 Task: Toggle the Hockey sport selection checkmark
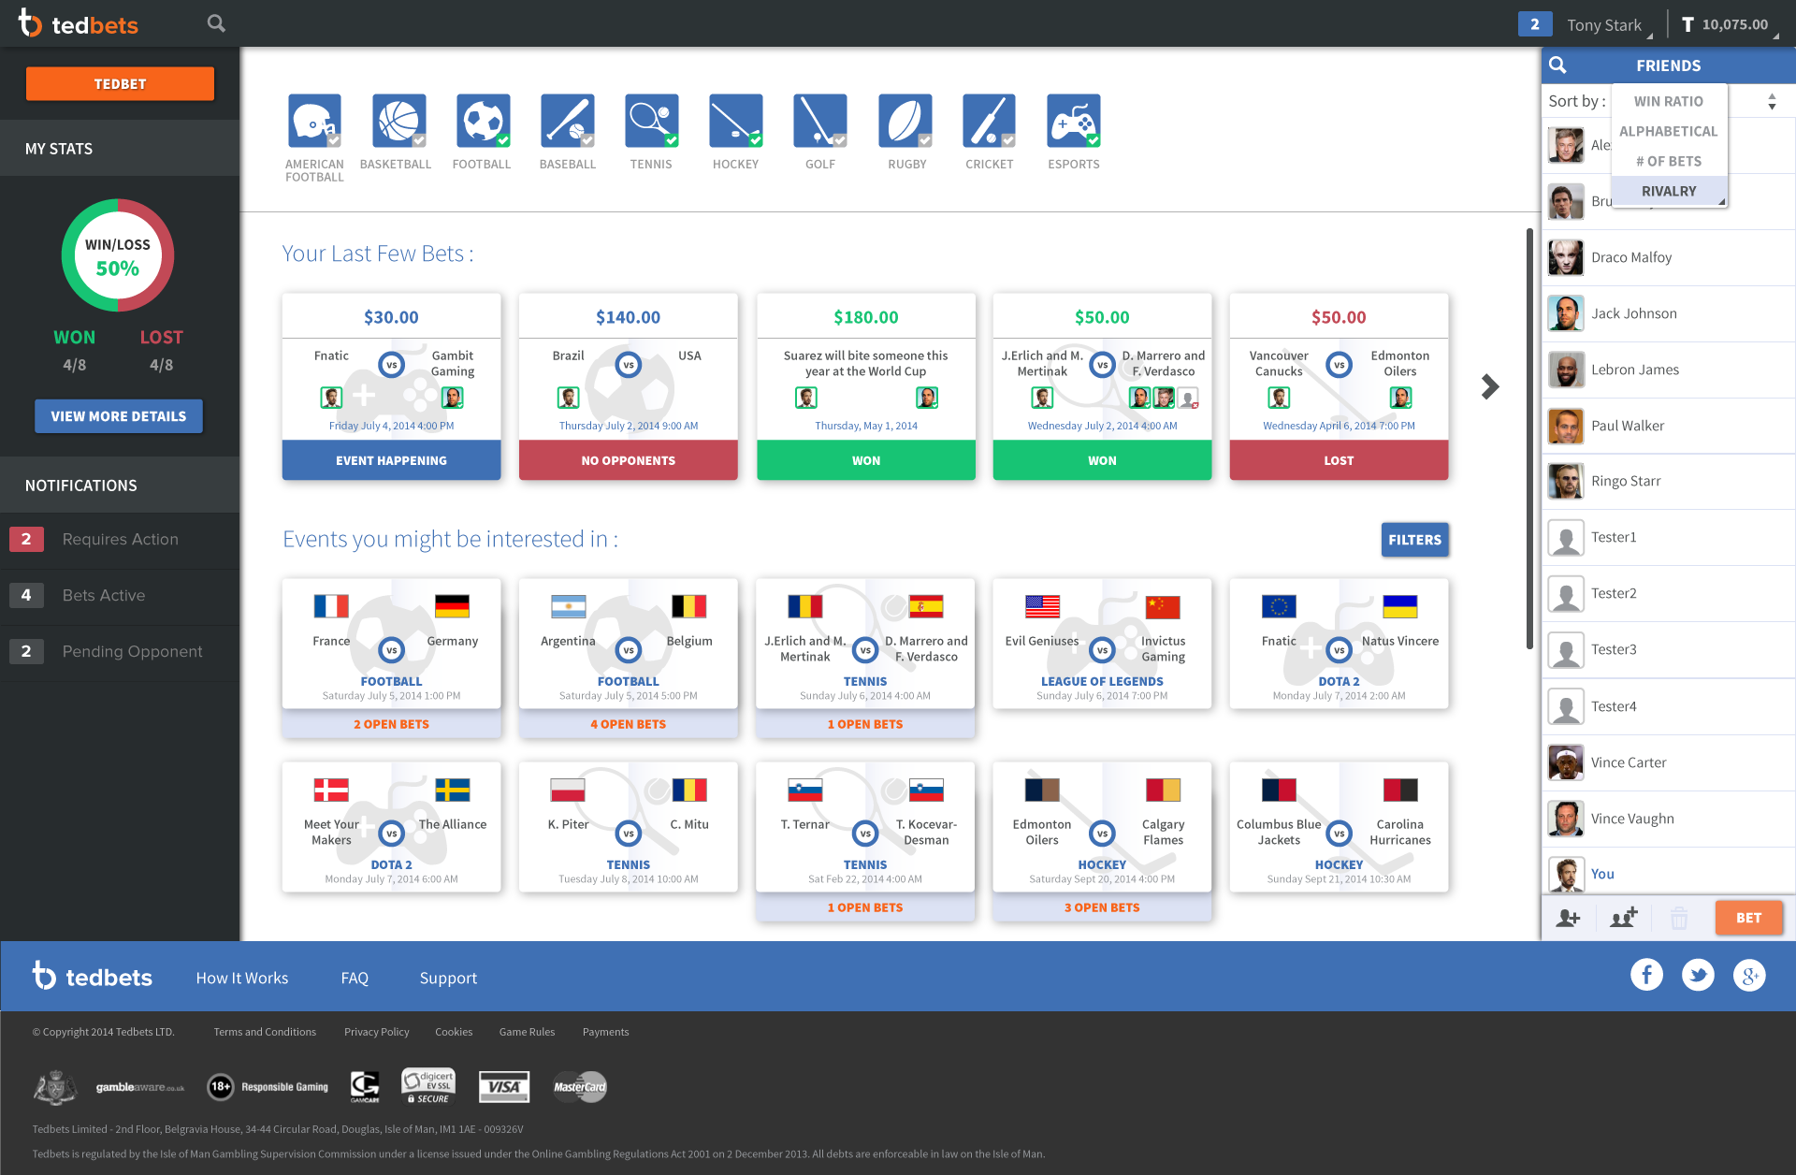click(x=757, y=138)
